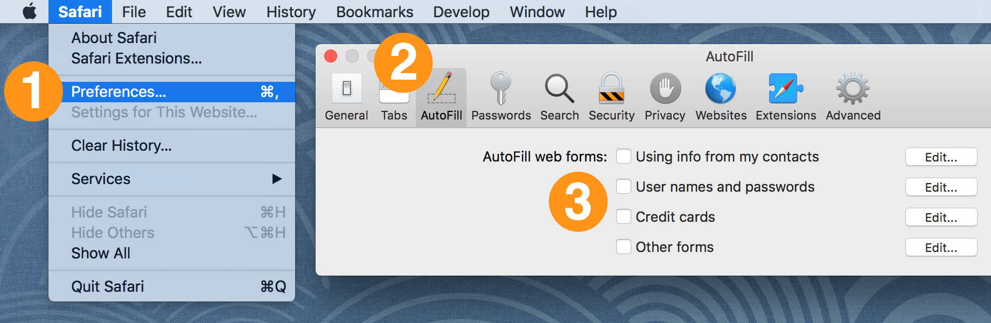Image resolution: width=991 pixels, height=323 pixels.
Task: Enable Other forms autofill
Action: [624, 247]
